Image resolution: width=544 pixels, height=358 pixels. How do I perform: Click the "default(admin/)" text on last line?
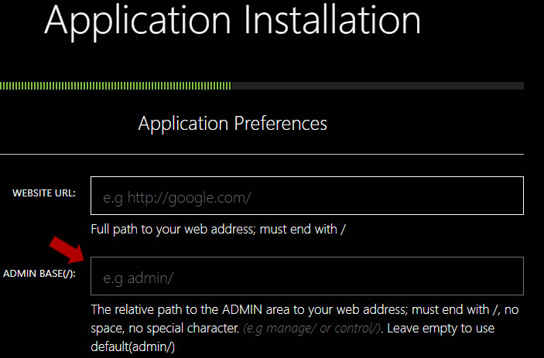click(133, 346)
